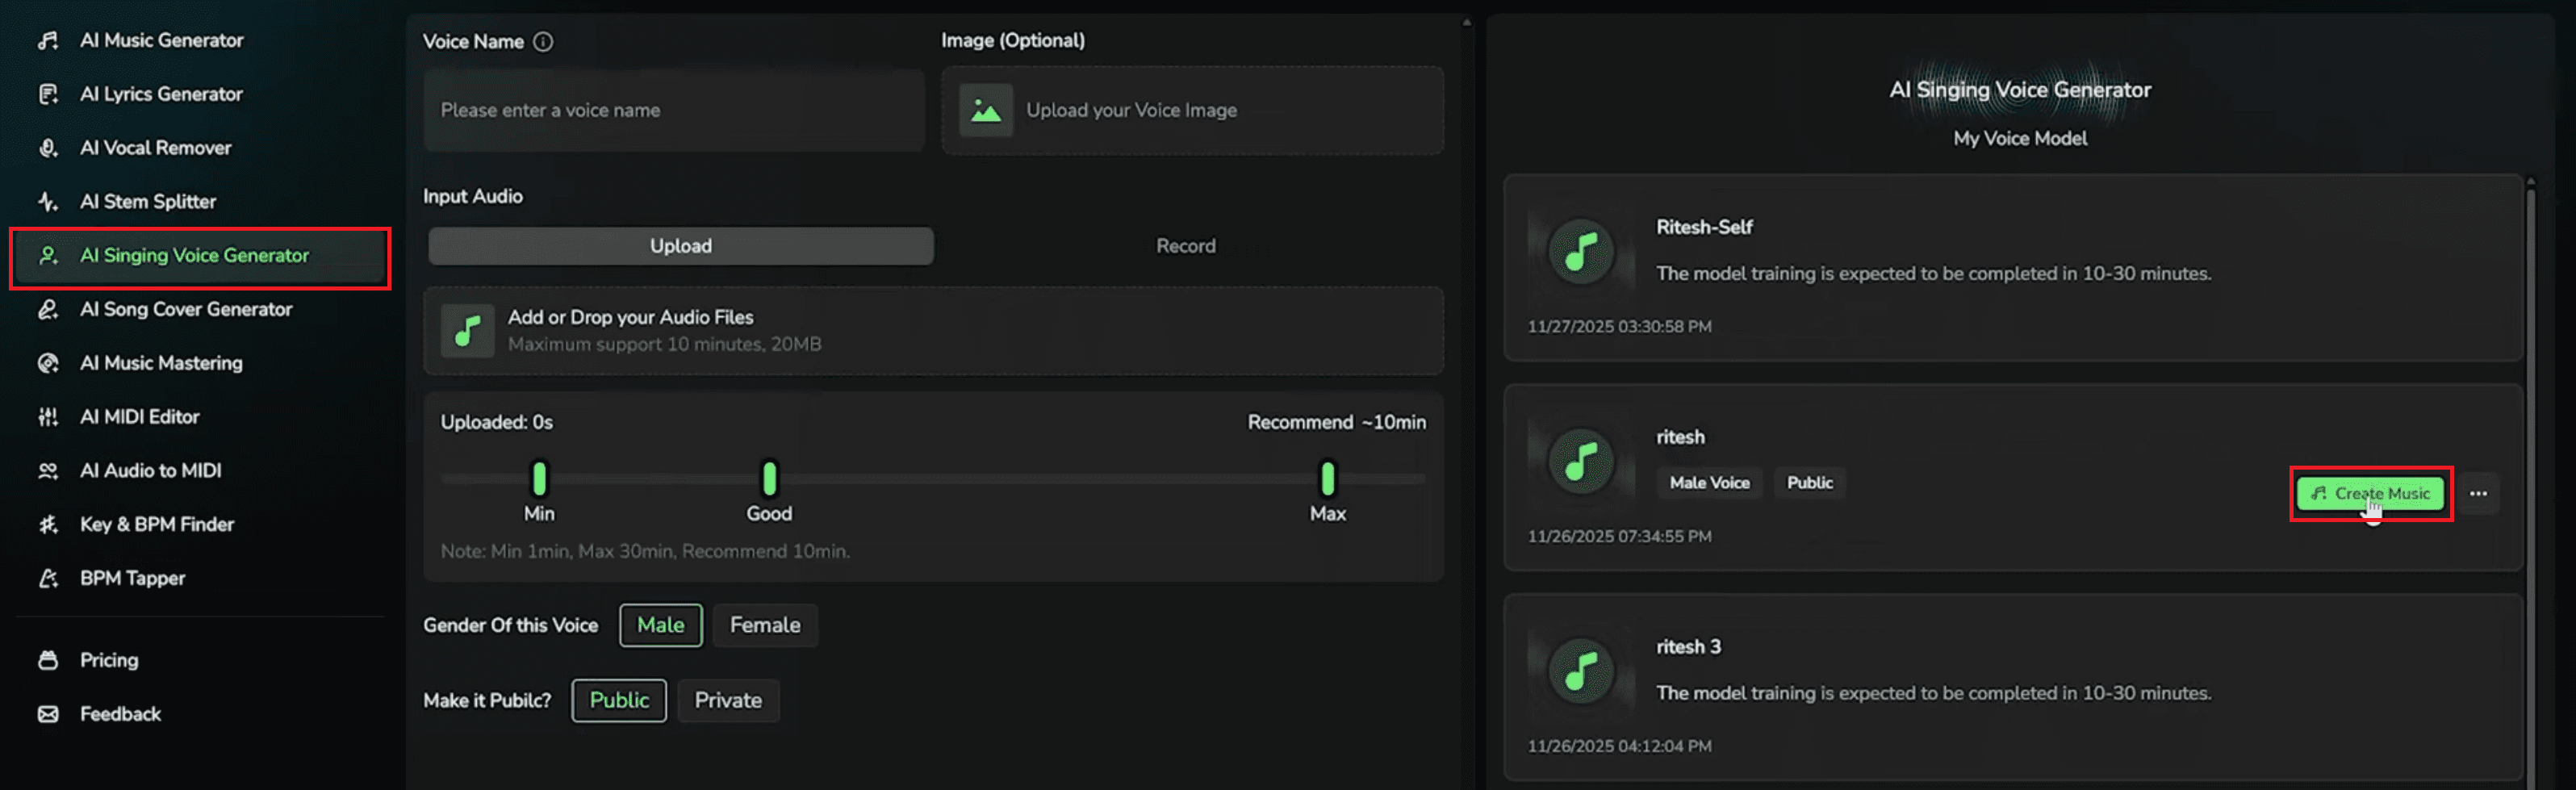This screenshot has width=2576, height=790.
Task: Click the image placeholder icon for Voice Image
Action: point(986,110)
